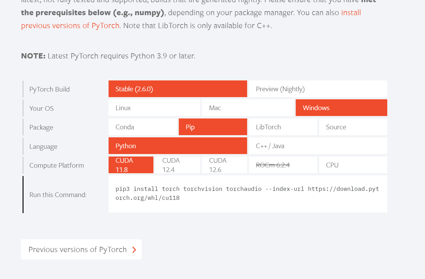Choose Conda as the package manager
Image resolution: width=425 pixels, height=279 pixels.
(143, 127)
